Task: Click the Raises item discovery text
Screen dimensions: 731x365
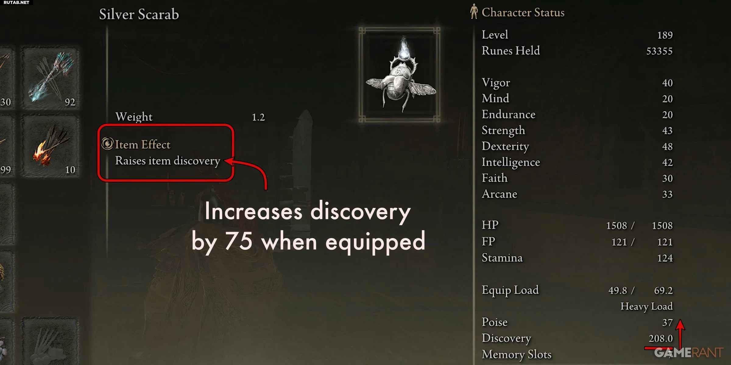Action: (168, 161)
